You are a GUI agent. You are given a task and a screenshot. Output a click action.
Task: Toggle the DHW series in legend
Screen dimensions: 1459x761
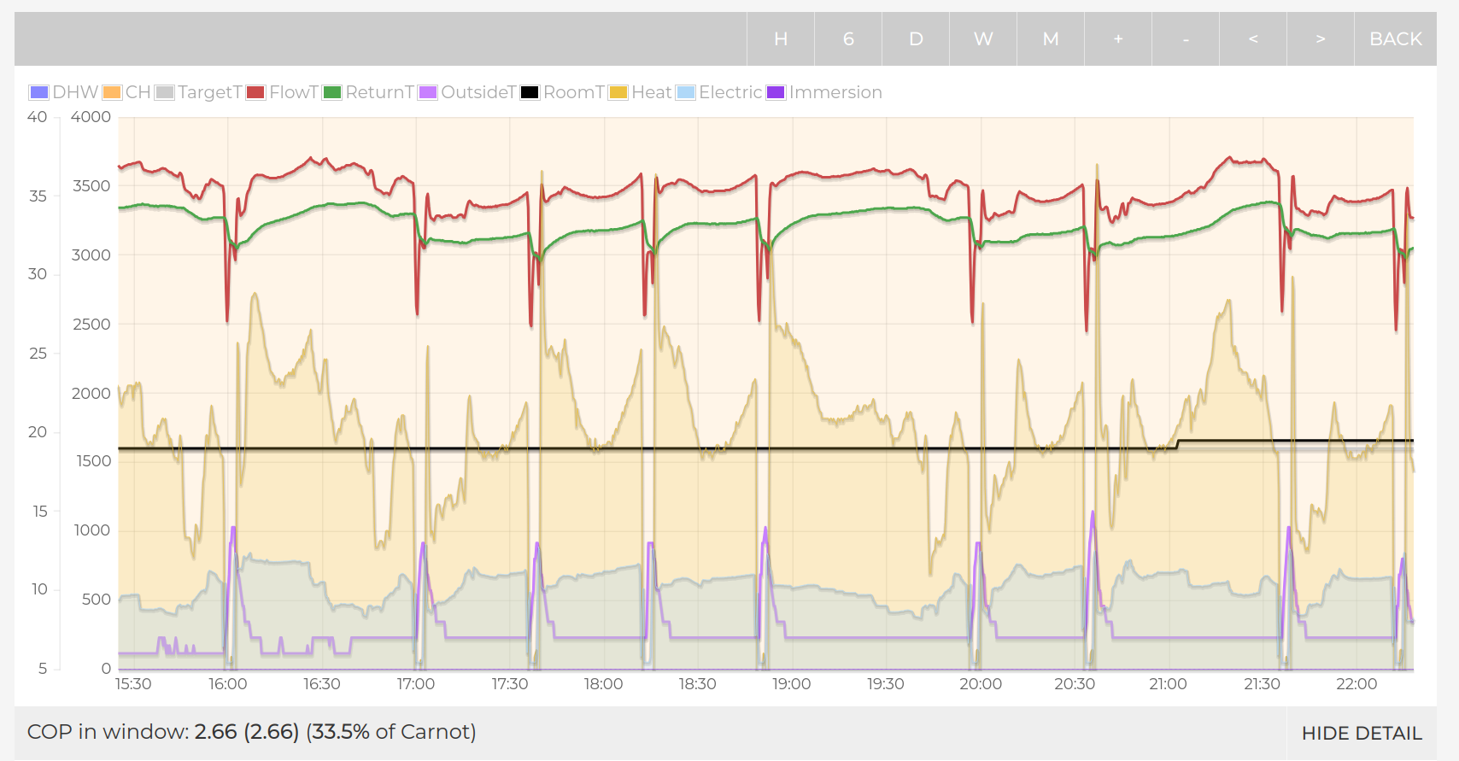[x=64, y=92]
